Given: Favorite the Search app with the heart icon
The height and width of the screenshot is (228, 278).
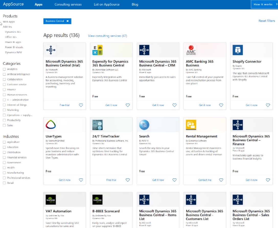Looking at the screenshot, I should [175, 180].
